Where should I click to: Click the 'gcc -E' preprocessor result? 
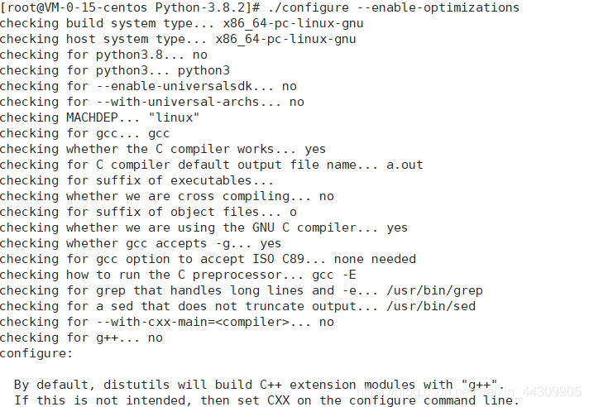coord(334,275)
